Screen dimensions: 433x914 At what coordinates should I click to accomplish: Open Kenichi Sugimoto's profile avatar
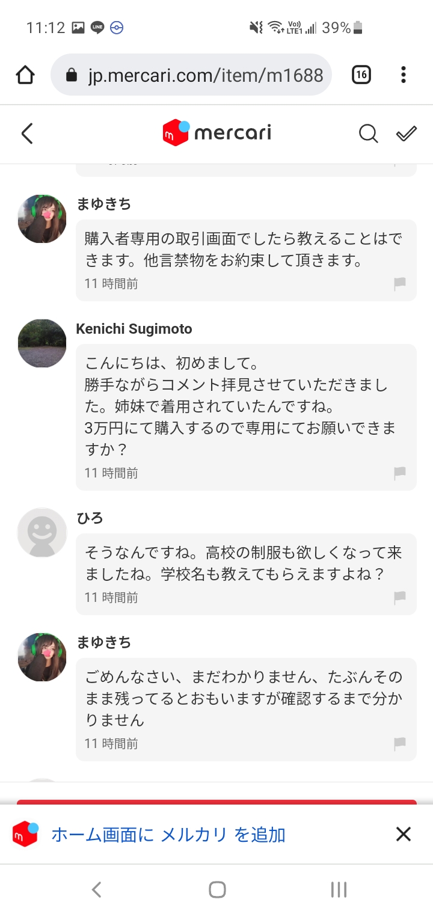[42, 343]
